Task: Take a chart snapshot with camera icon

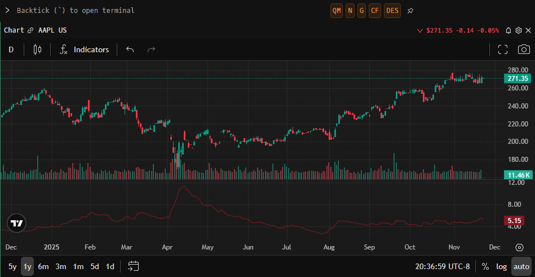Action: point(524,49)
